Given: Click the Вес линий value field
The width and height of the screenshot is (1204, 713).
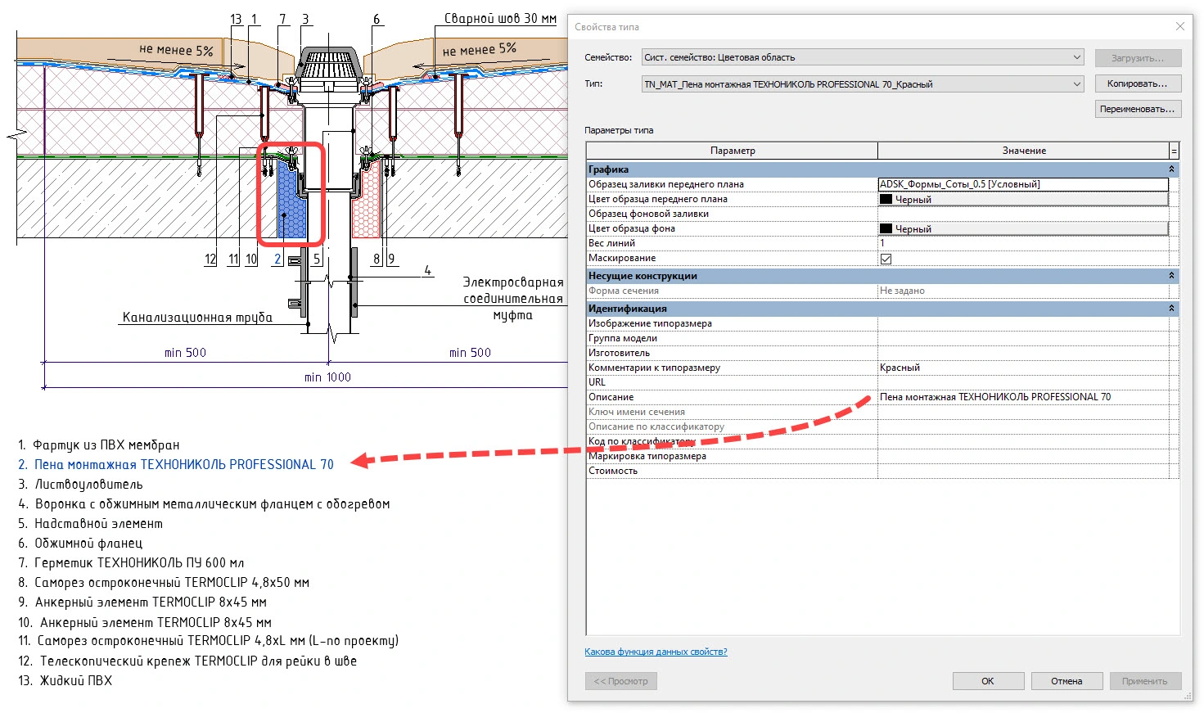Looking at the screenshot, I should (x=1023, y=243).
